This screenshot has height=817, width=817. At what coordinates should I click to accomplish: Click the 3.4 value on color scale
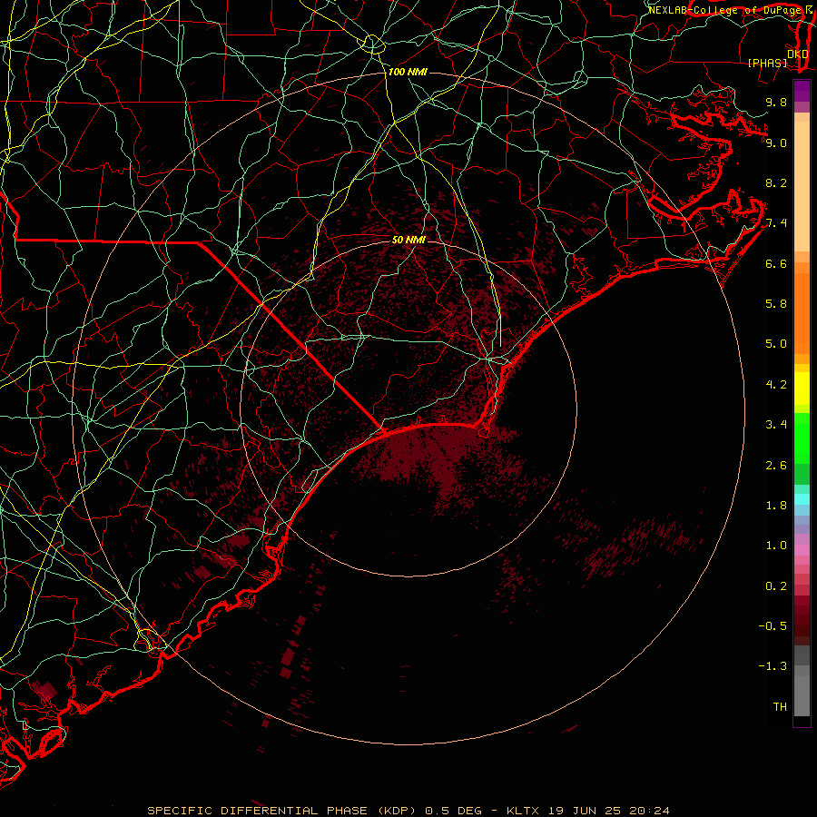pos(776,425)
